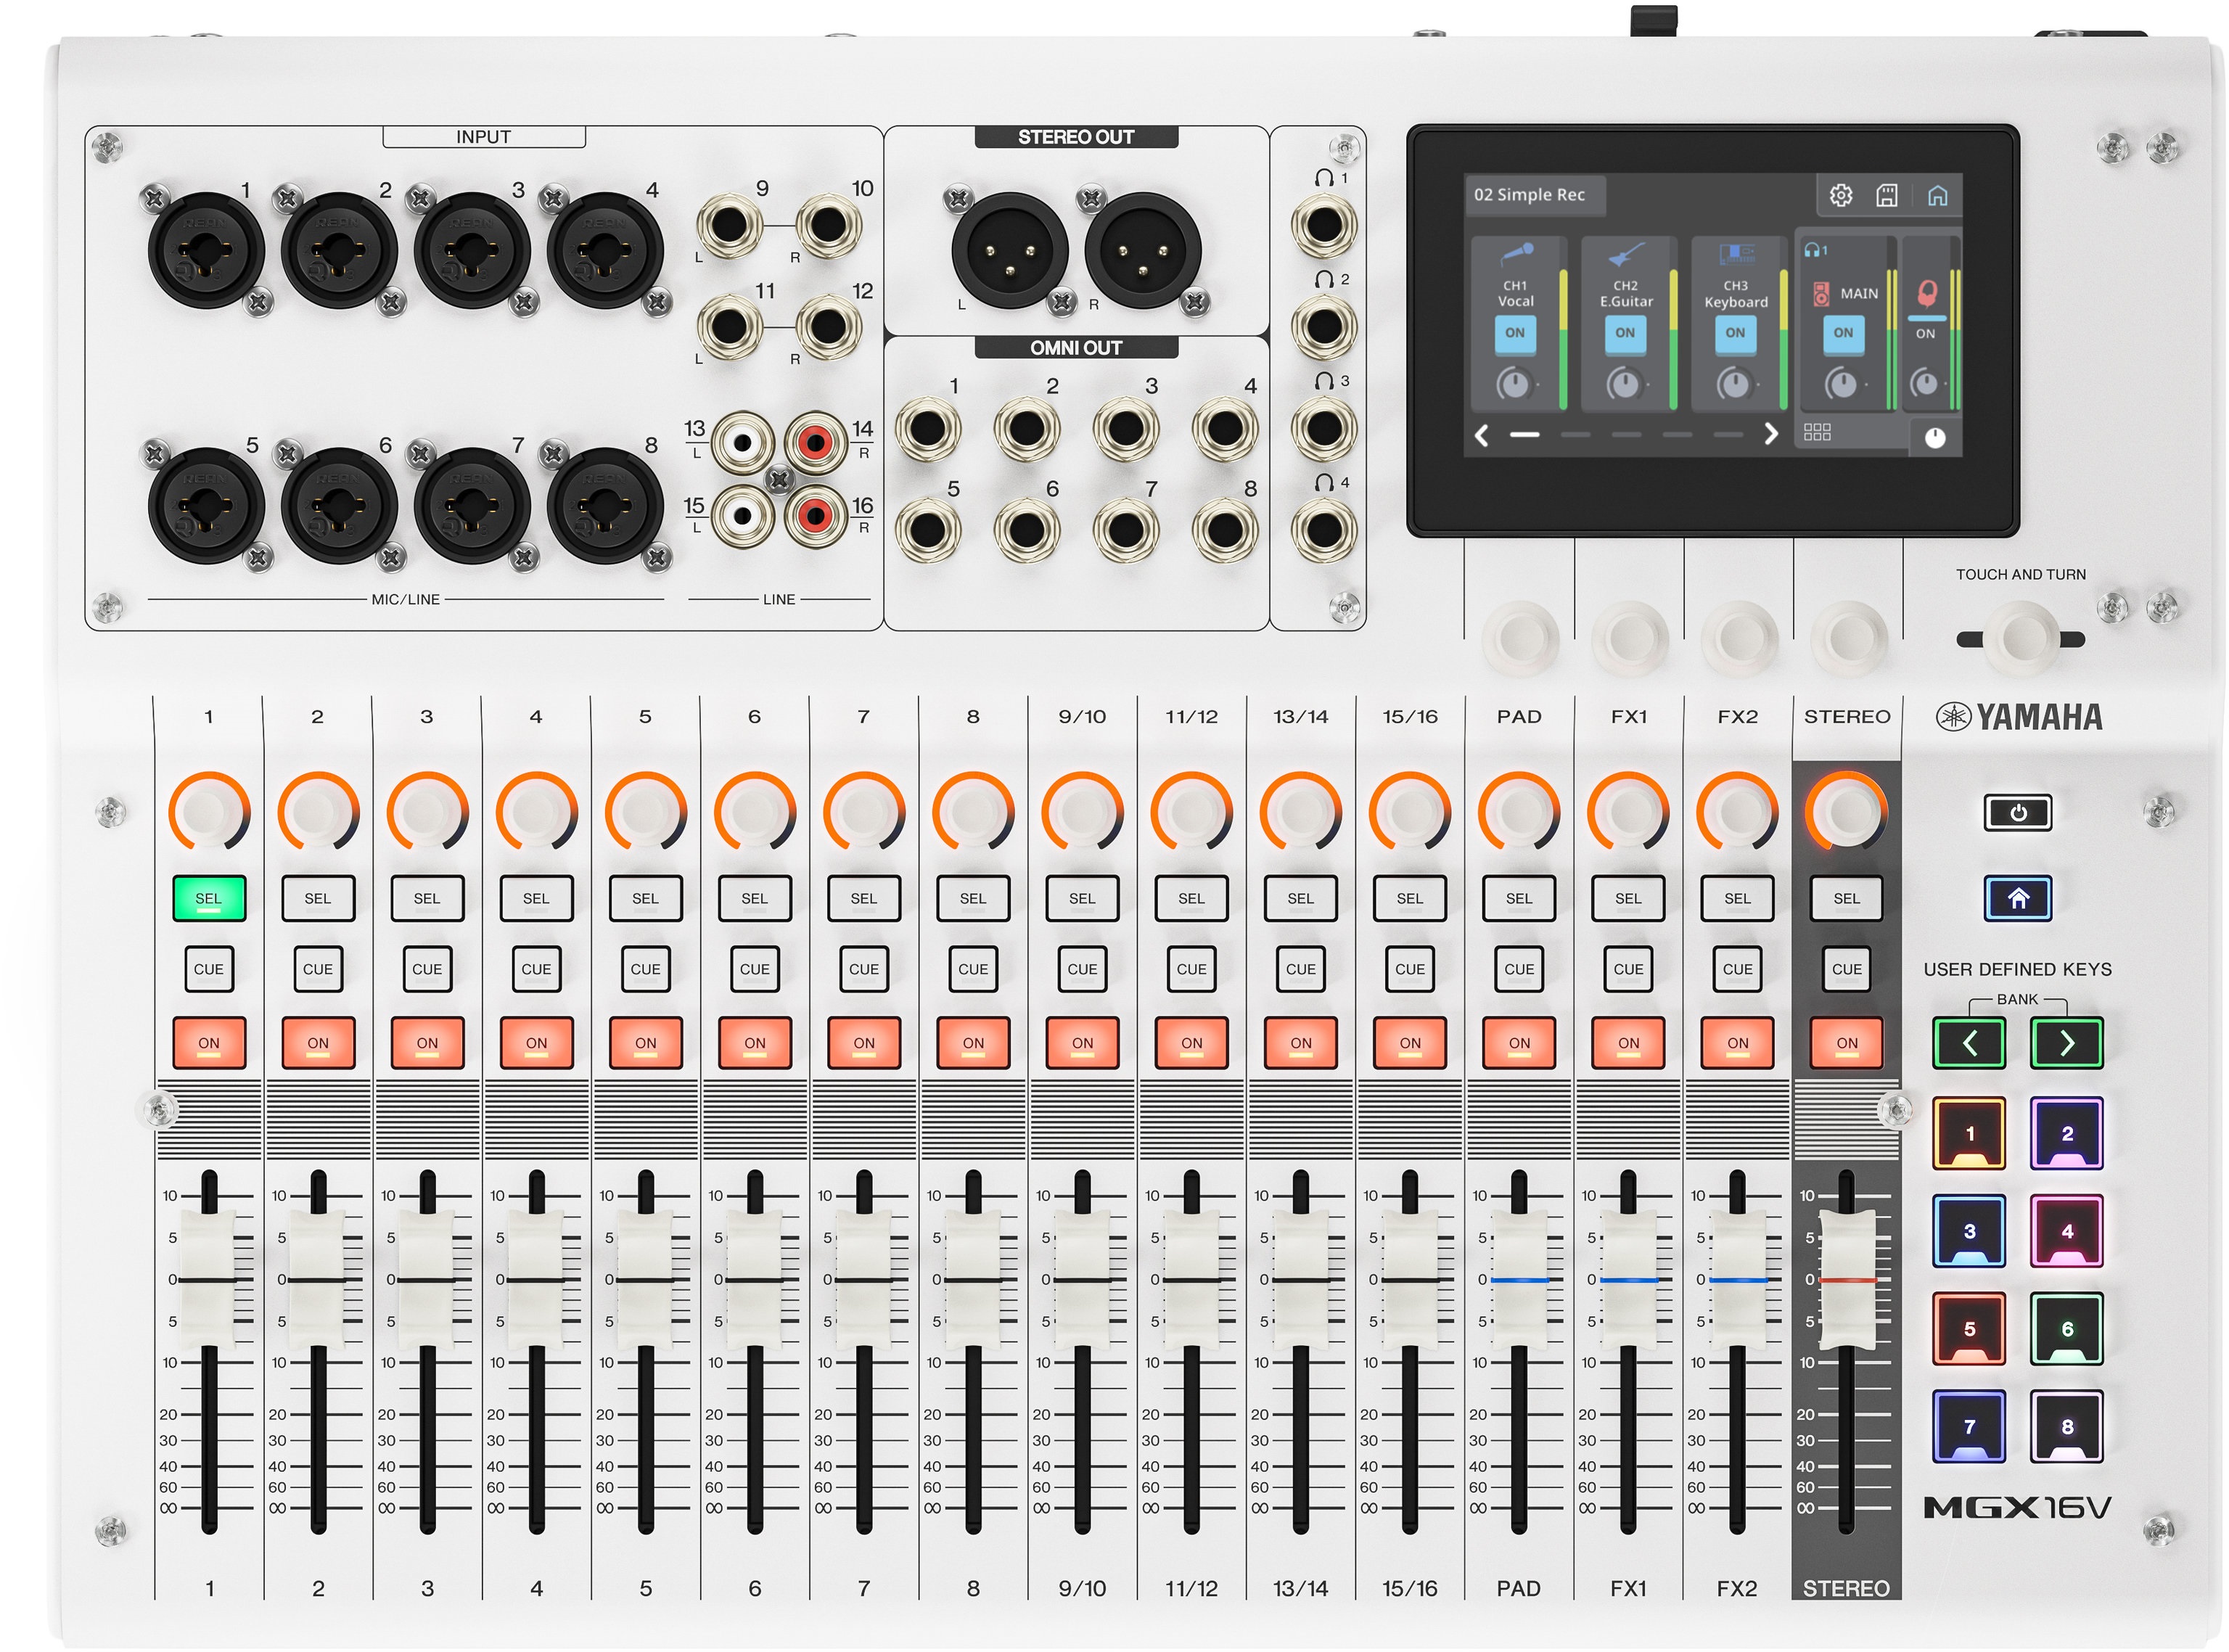Select the keyboard icon on CH3 Keyboard
This screenshot has height=1652, width=2229.
click(1737, 255)
